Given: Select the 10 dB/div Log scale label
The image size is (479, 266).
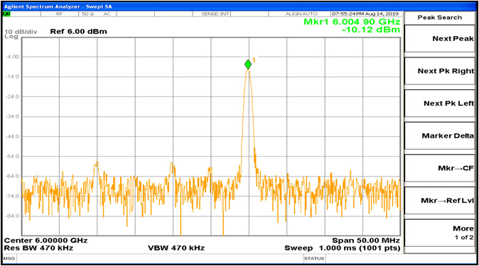Looking at the screenshot, I should [x=21, y=34].
